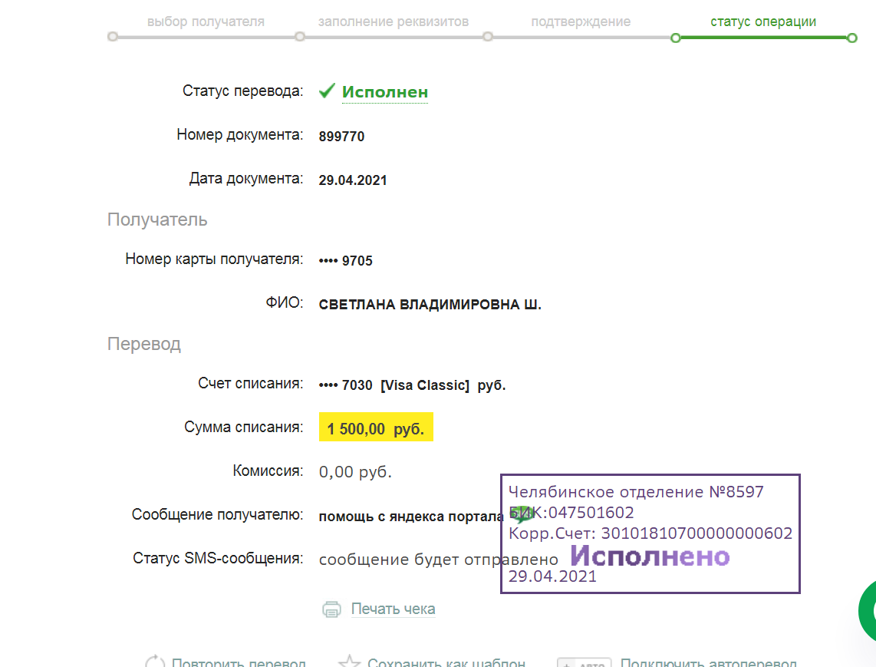Click the green round button at right edge
Screen dimensions: 876x667
pos(868,611)
